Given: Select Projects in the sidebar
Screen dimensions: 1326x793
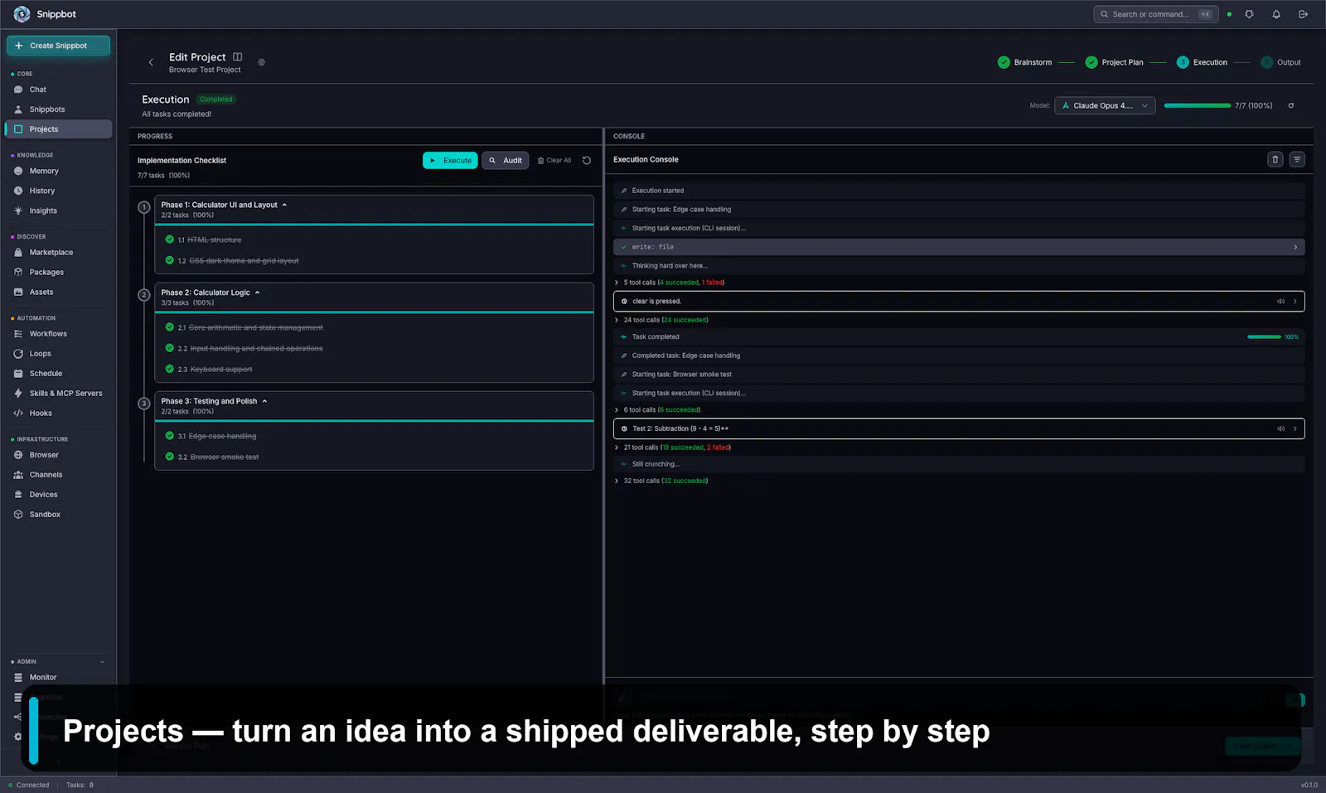Looking at the screenshot, I should tap(58, 129).
